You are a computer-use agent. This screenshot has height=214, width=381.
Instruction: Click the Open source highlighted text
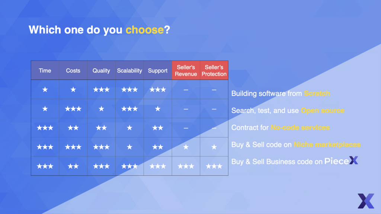pos(323,111)
